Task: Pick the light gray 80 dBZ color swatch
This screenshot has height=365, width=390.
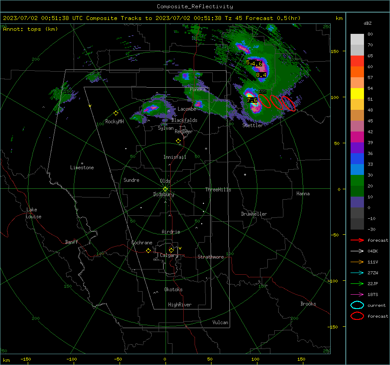Action: pyautogui.click(x=357, y=39)
